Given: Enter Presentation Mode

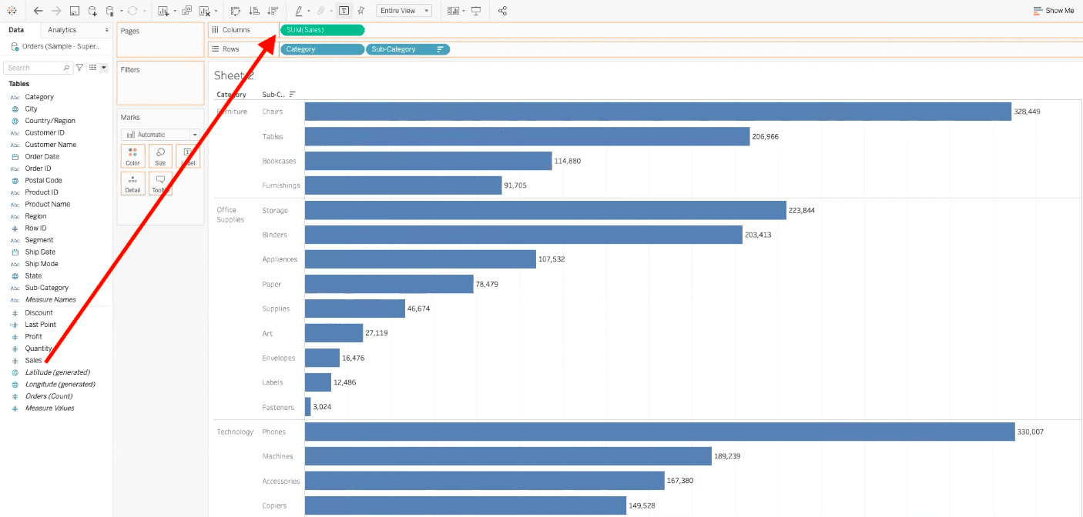Looking at the screenshot, I should point(478,11).
